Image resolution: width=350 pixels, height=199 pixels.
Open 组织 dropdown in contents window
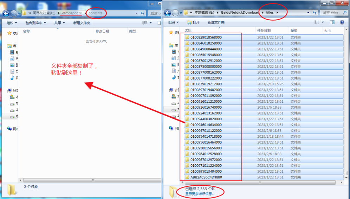(12, 23)
